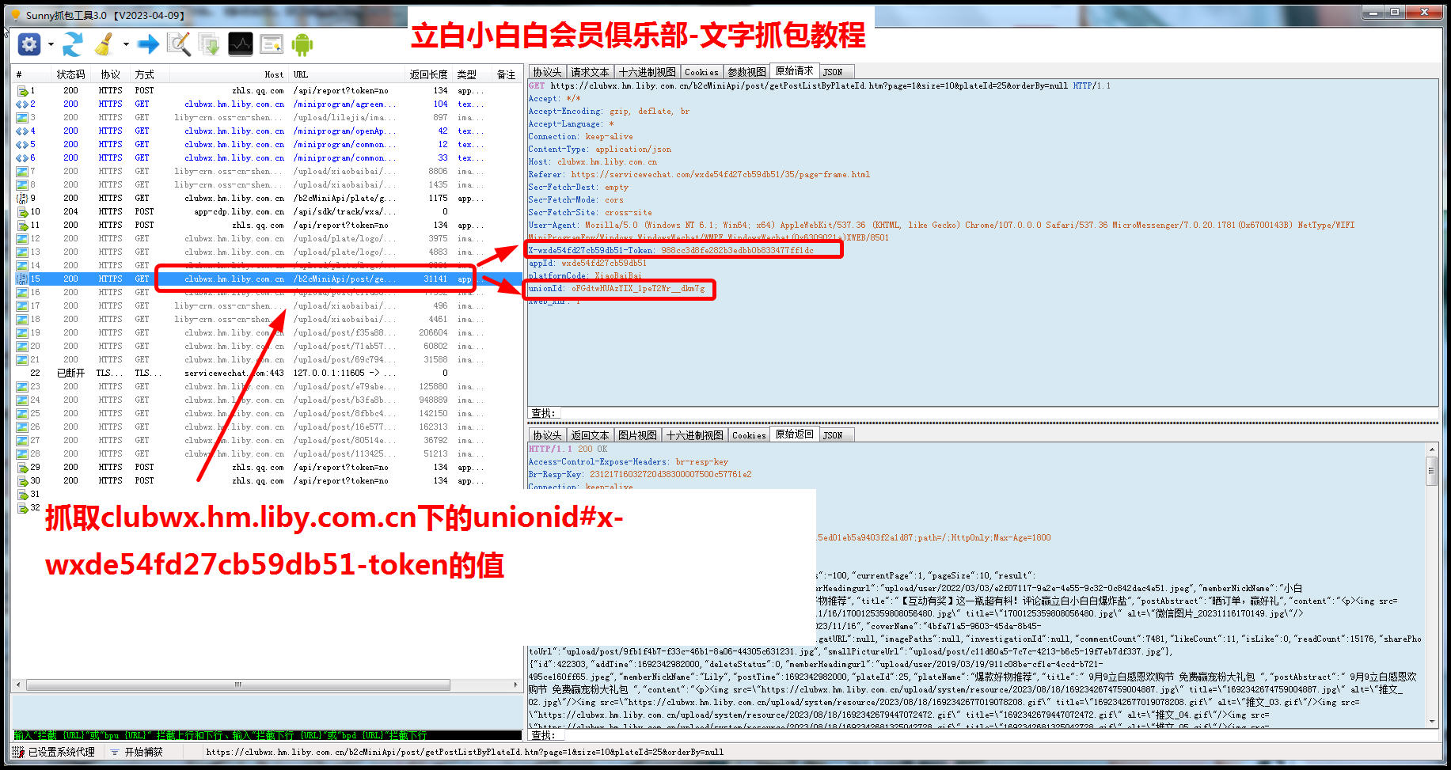1451x770 pixels.
Task: Click session list horizontal scrollbar thumb
Action: click(237, 685)
